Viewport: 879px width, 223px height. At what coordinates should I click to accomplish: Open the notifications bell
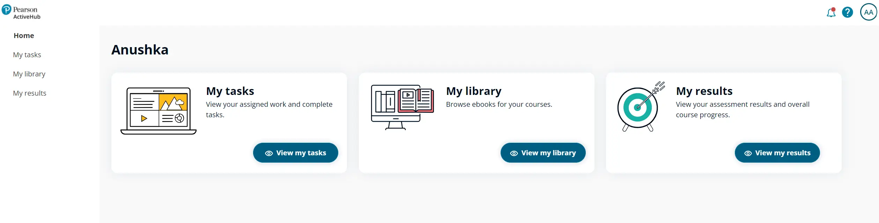pyautogui.click(x=831, y=13)
